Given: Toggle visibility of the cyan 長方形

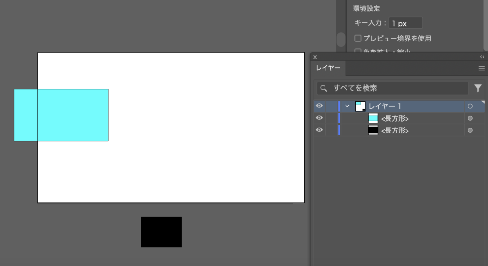Looking at the screenshot, I should (x=319, y=118).
